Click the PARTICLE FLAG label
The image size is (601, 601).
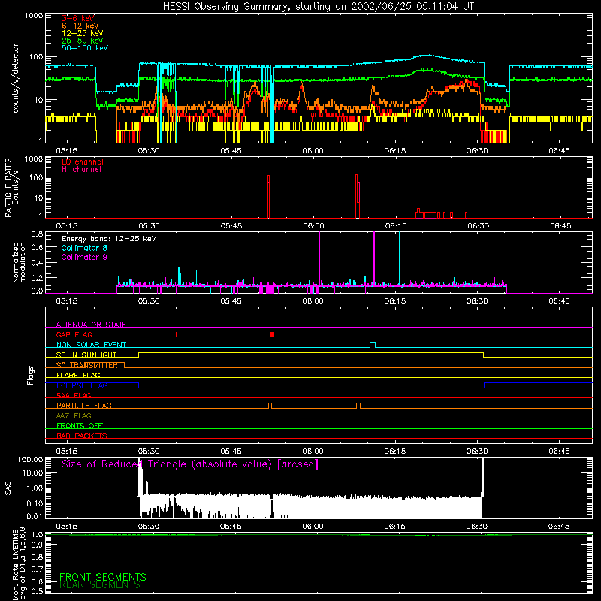(x=84, y=405)
